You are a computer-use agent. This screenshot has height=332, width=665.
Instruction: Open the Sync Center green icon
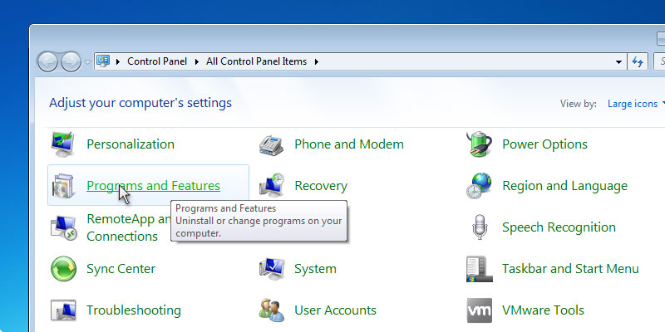point(63,269)
